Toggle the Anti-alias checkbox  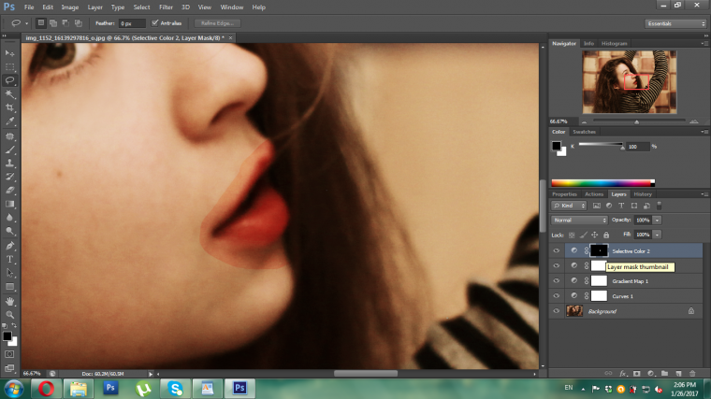coord(155,22)
